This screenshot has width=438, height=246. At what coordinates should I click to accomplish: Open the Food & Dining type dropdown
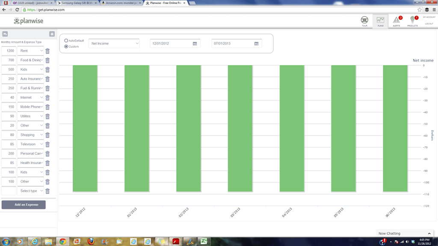pyautogui.click(x=32, y=60)
